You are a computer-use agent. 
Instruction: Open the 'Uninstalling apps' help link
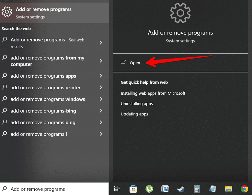(137, 104)
